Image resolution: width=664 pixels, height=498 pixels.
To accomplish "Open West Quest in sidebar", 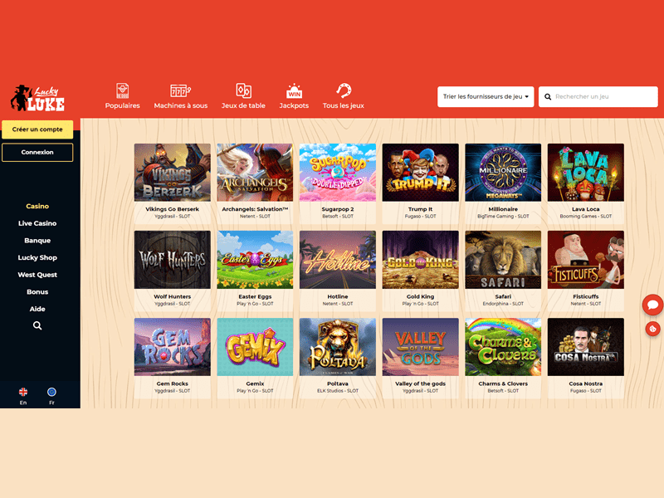I will (37, 275).
